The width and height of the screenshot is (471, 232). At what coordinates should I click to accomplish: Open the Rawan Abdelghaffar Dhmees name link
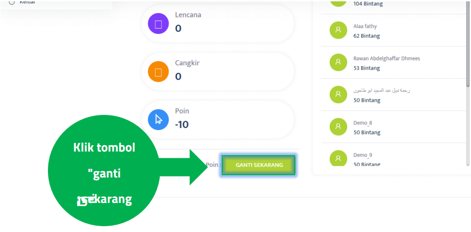click(x=386, y=59)
